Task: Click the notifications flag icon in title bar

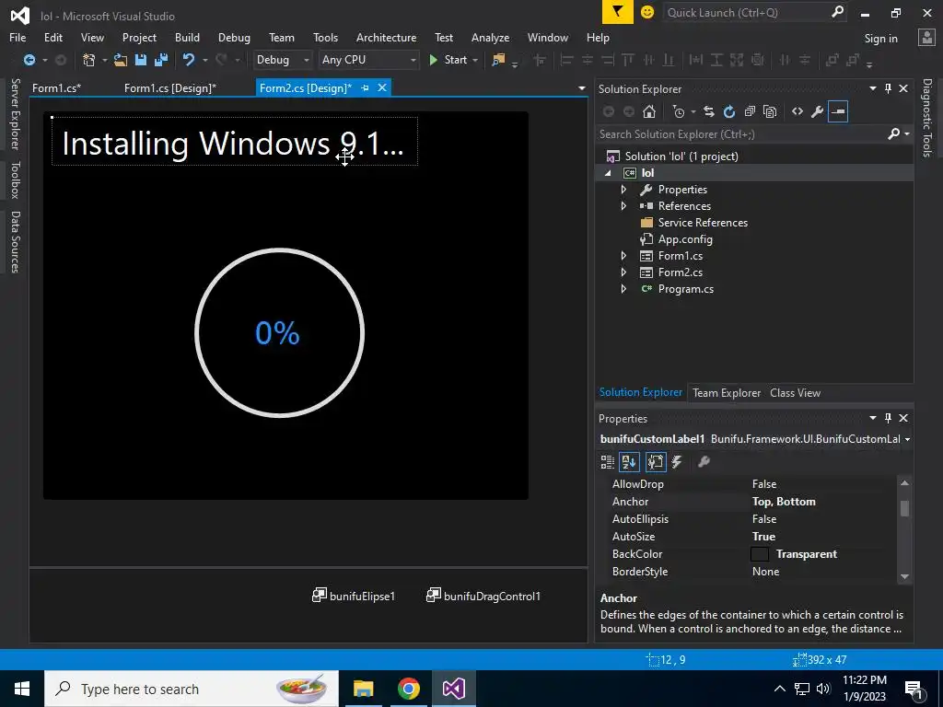Action: pyautogui.click(x=618, y=12)
